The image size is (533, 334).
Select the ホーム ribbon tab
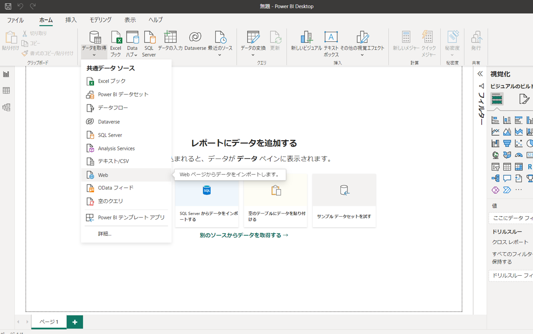click(46, 20)
